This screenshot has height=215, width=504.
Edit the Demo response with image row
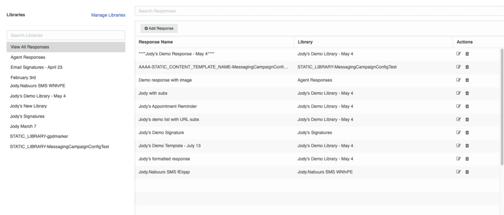click(459, 80)
